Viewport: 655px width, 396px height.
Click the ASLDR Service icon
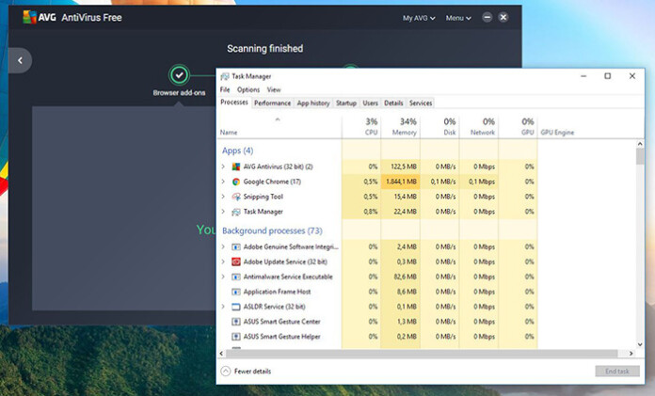pos(236,307)
